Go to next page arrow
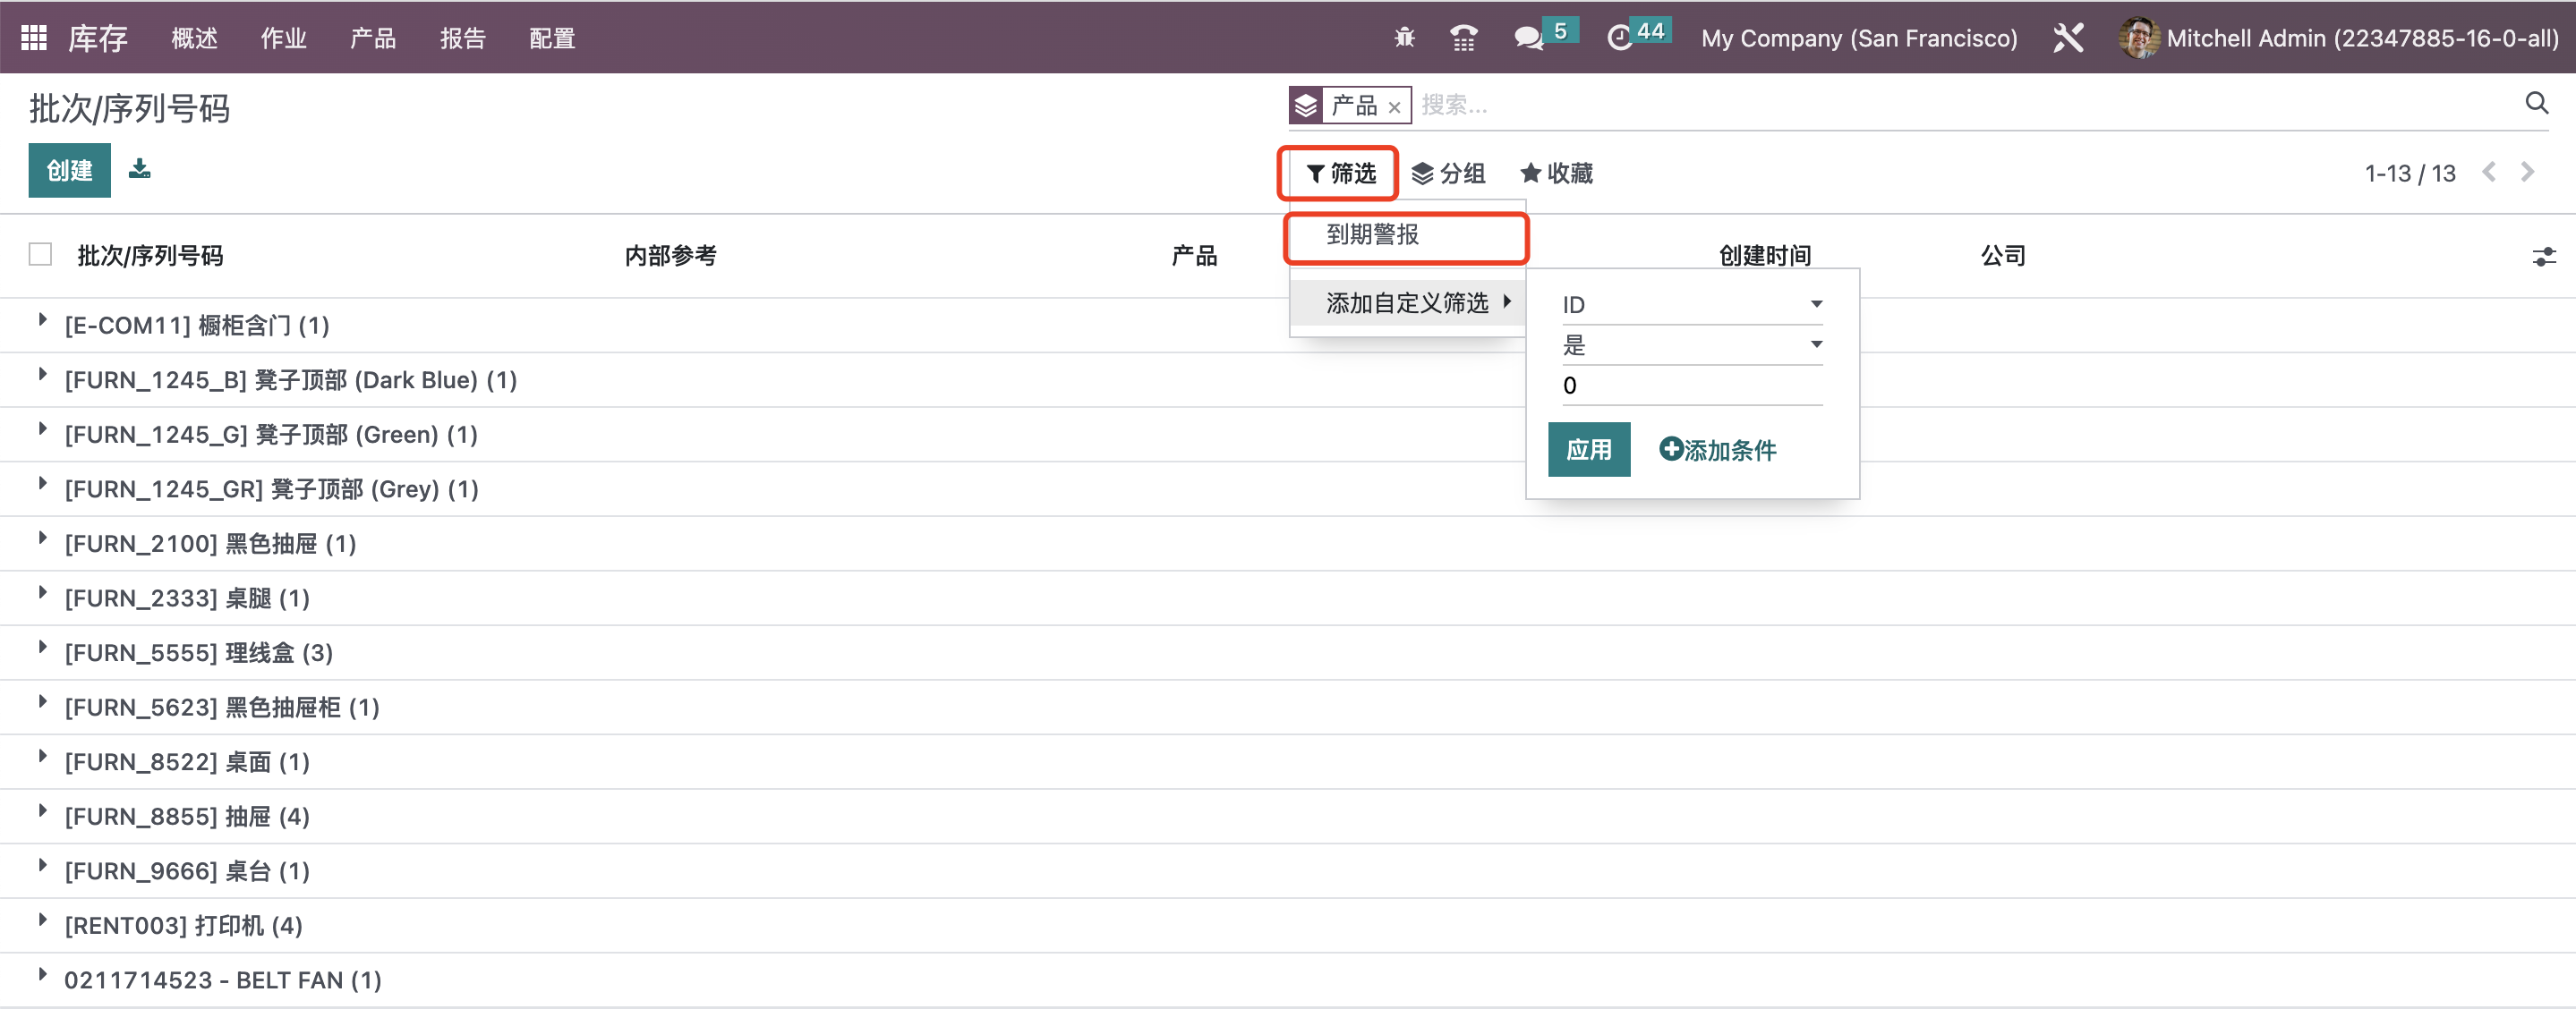 click(2527, 172)
